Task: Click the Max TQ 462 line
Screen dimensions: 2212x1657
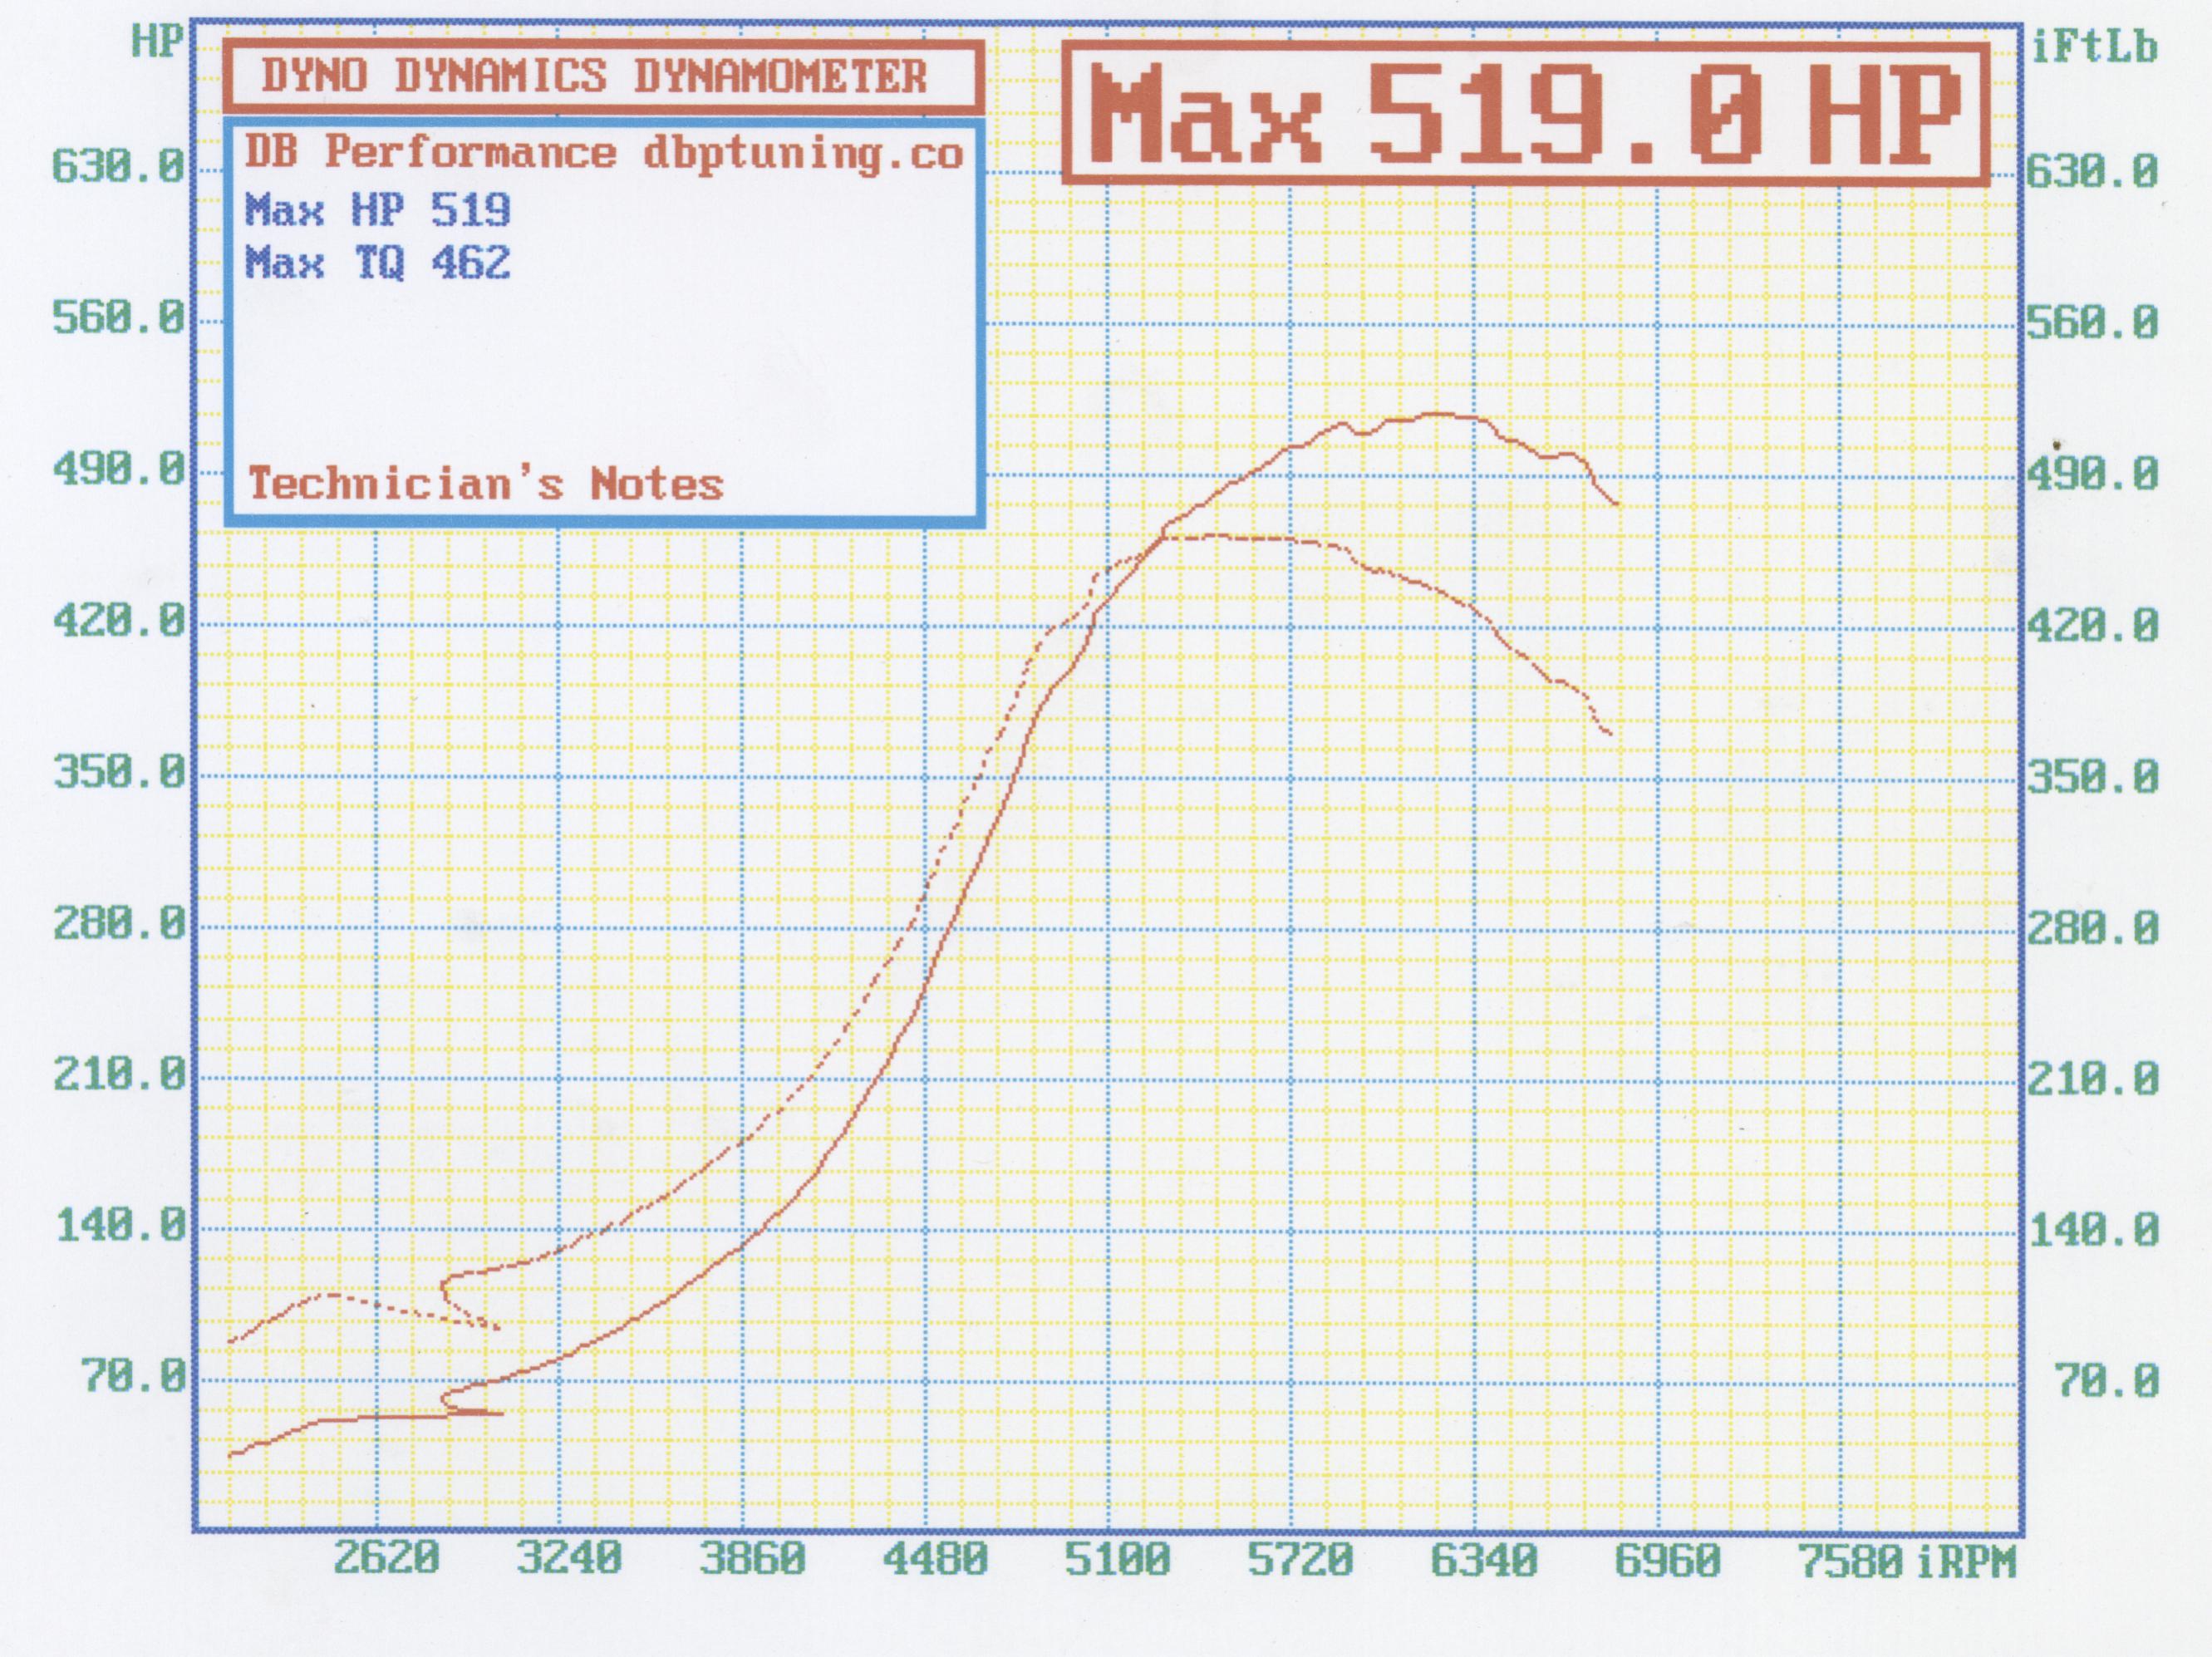Action: click(x=378, y=263)
